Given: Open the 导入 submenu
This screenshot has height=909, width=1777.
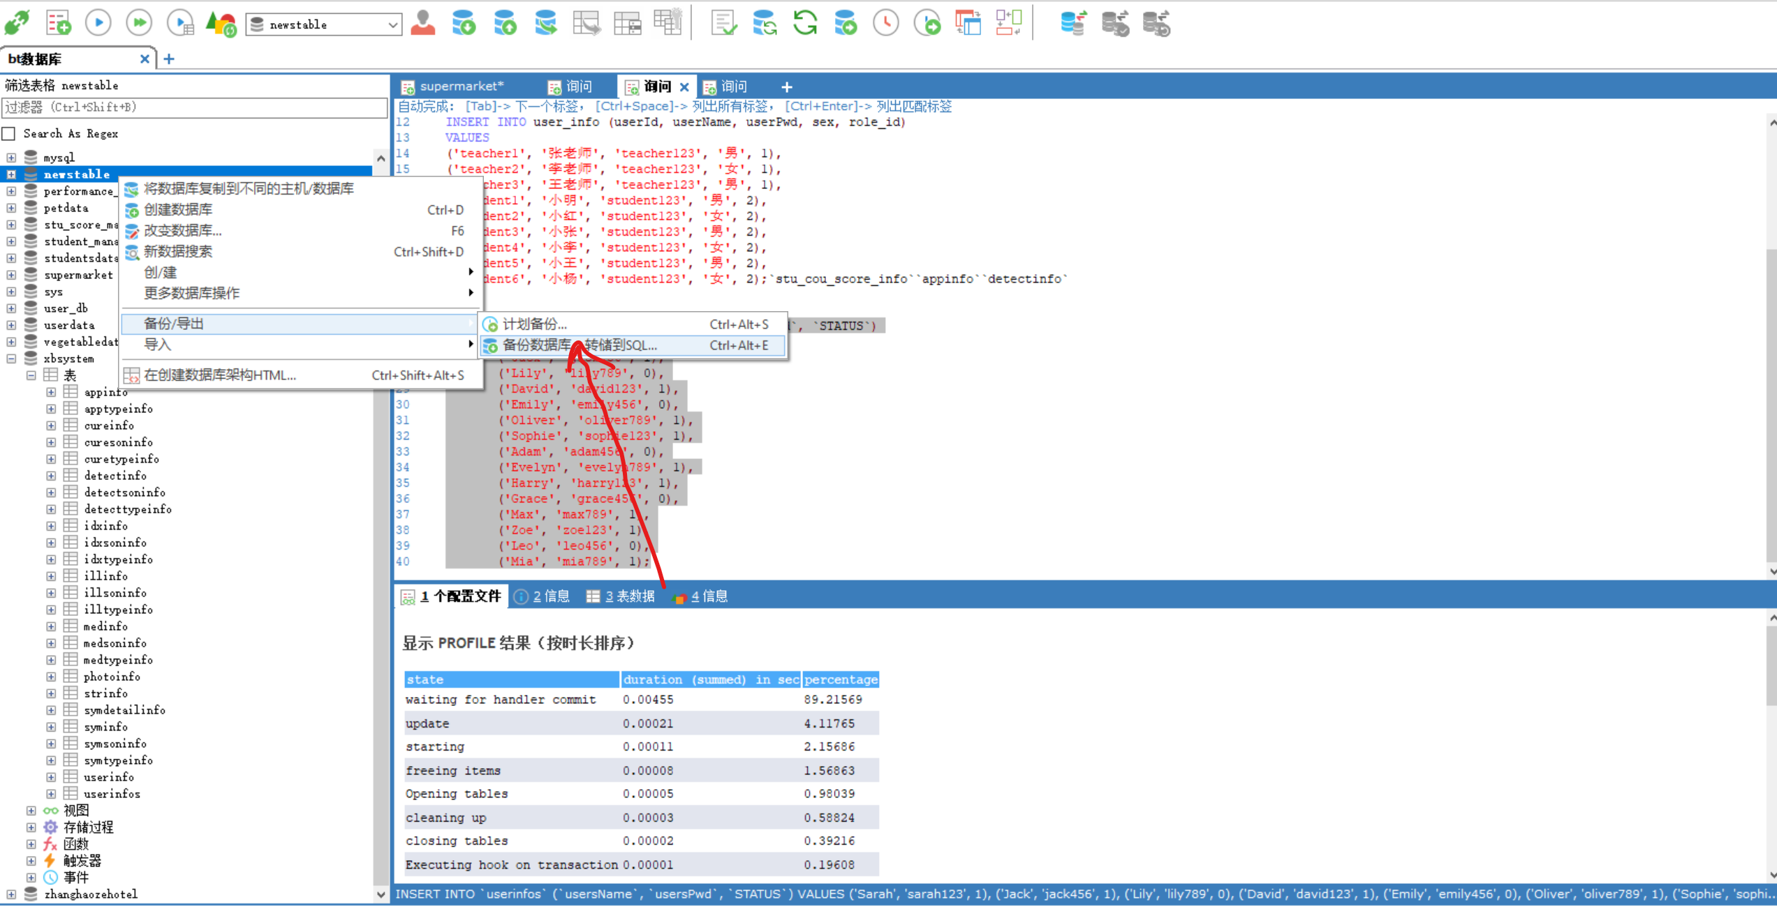Looking at the screenshot, I should point(301,345).
